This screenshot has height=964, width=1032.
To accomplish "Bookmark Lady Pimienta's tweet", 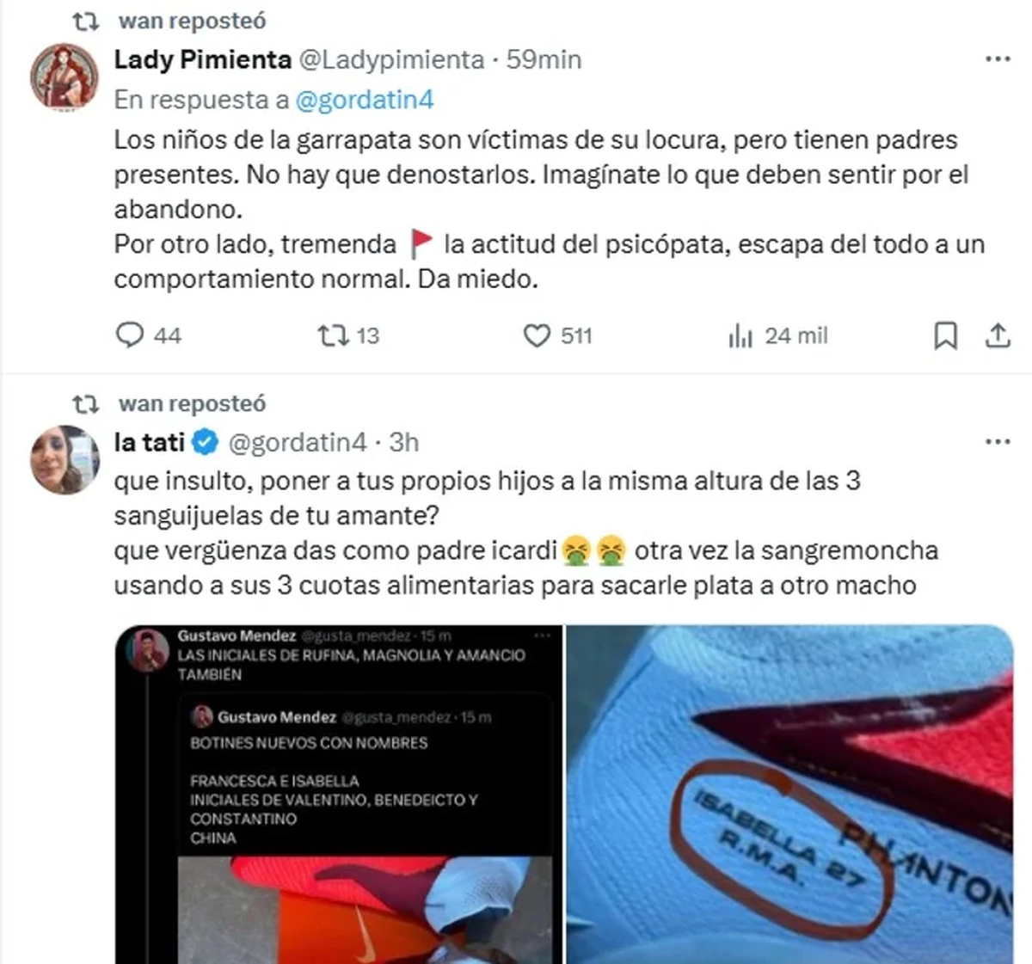I will pyautogui.click(x=945, y=335).
